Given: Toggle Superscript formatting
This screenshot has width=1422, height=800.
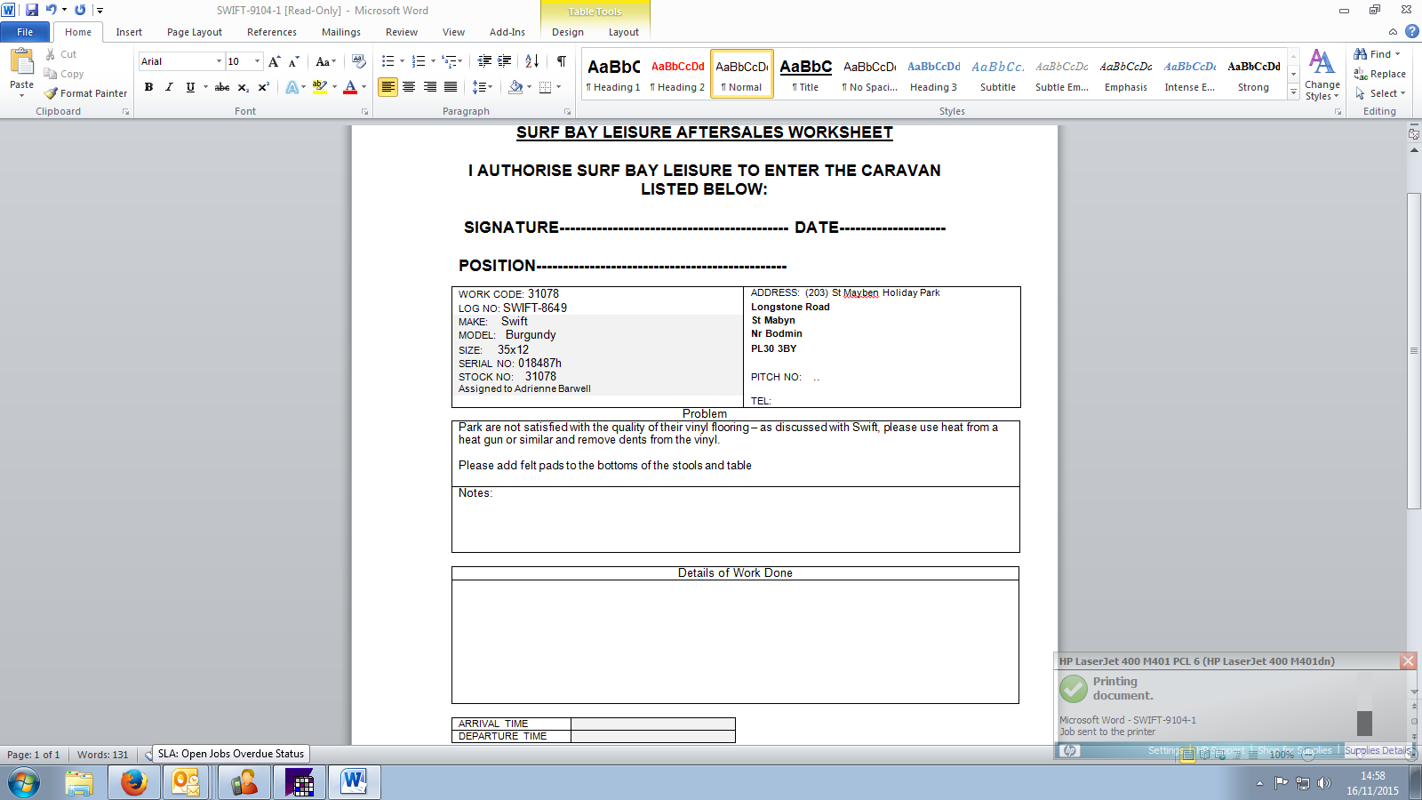Looking at the screenshot, I should click(263, 87).
